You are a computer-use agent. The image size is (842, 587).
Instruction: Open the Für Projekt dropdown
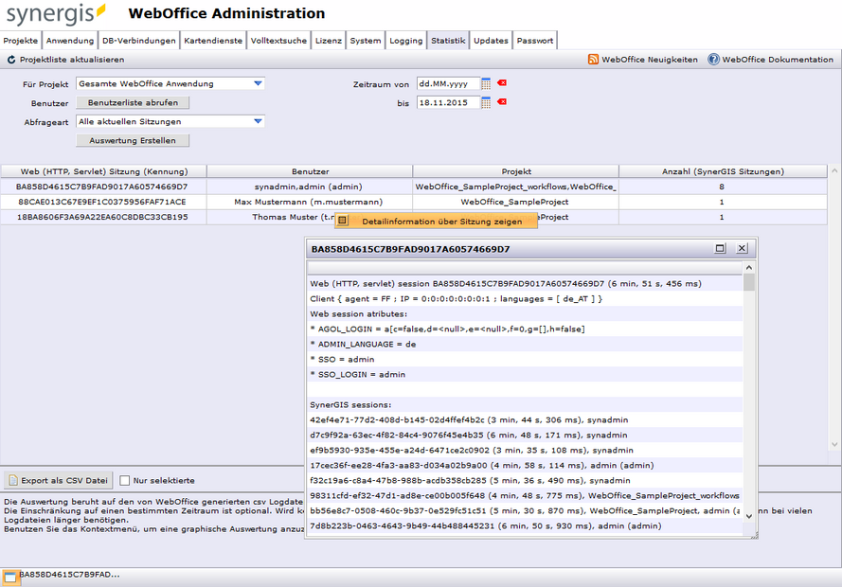[x=258, y=83]
